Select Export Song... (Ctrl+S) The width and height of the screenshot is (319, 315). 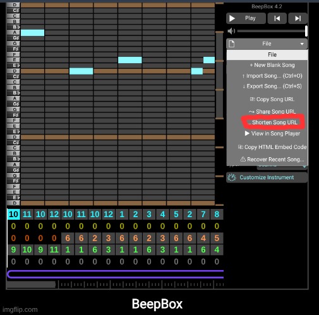[x=272, y=86]
